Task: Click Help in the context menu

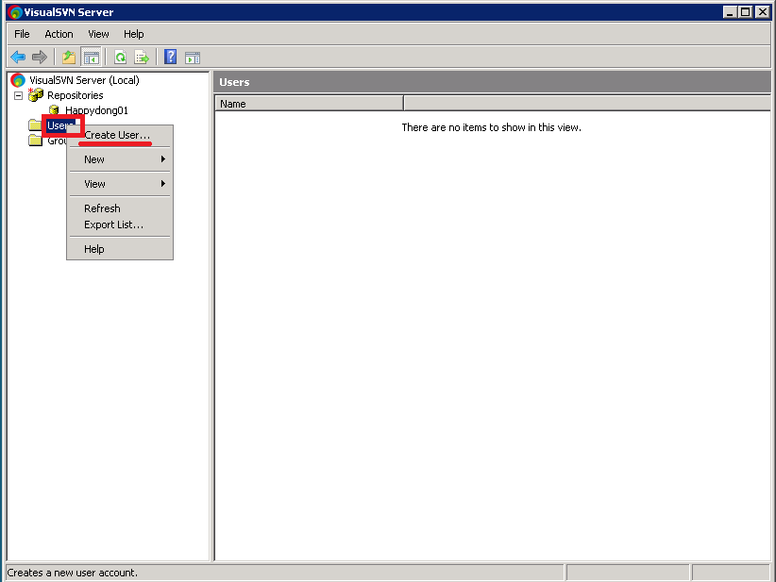Action: [x=94, y=249]
